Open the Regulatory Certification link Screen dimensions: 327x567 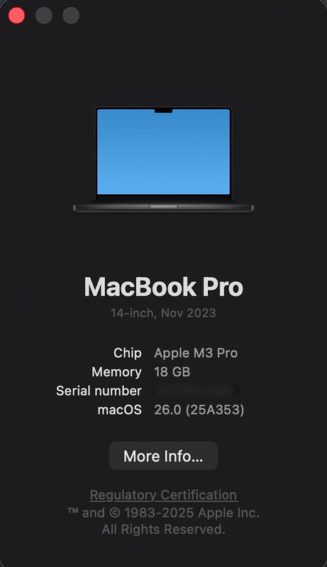163,495
